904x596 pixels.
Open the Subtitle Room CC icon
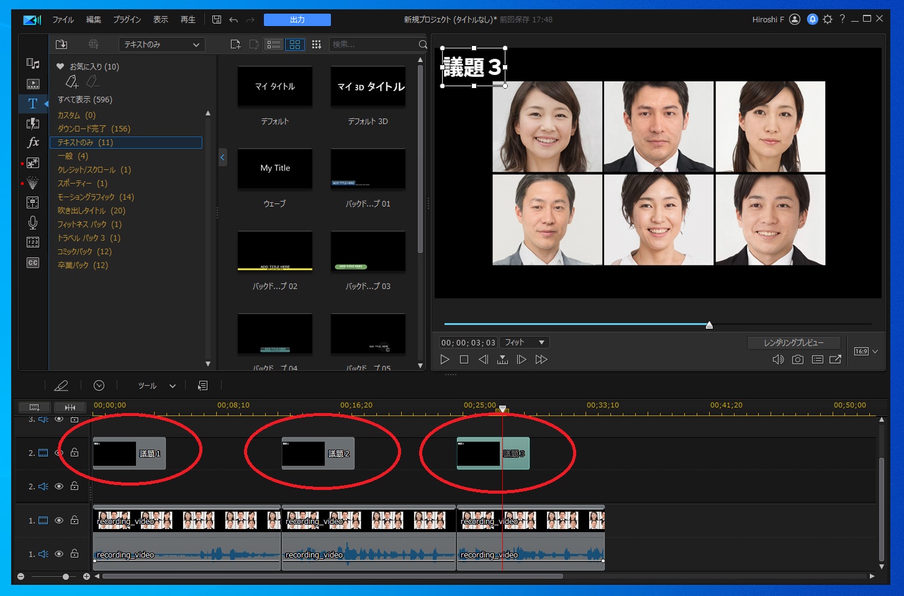pos(33,263)
